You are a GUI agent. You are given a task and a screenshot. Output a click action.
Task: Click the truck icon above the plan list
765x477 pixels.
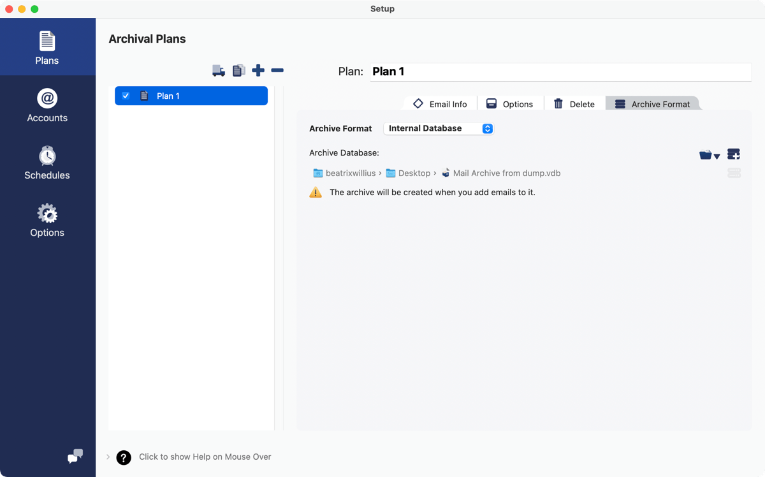click(219, 70)
